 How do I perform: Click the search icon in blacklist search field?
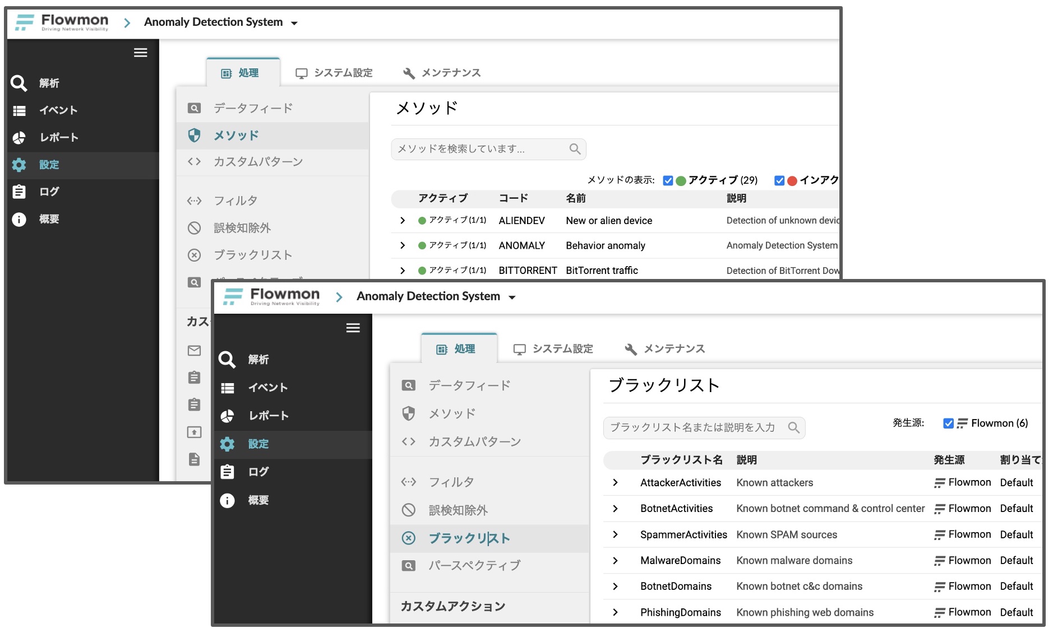(x=793, y=428)
